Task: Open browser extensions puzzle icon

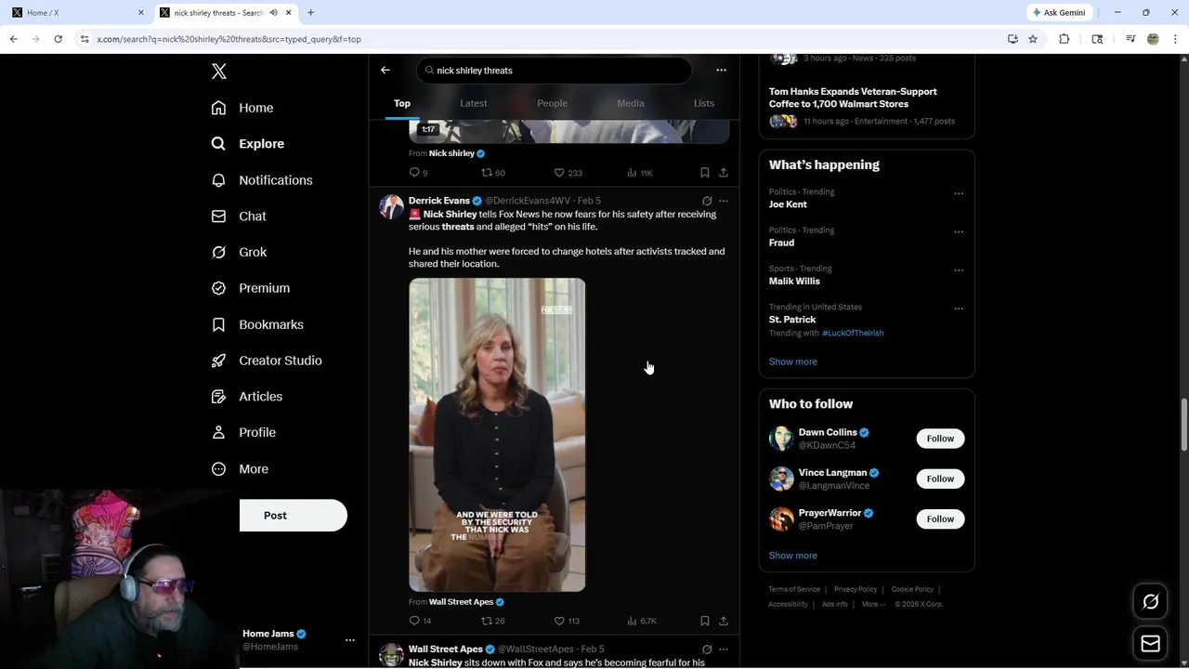Action: [1065, 39]
